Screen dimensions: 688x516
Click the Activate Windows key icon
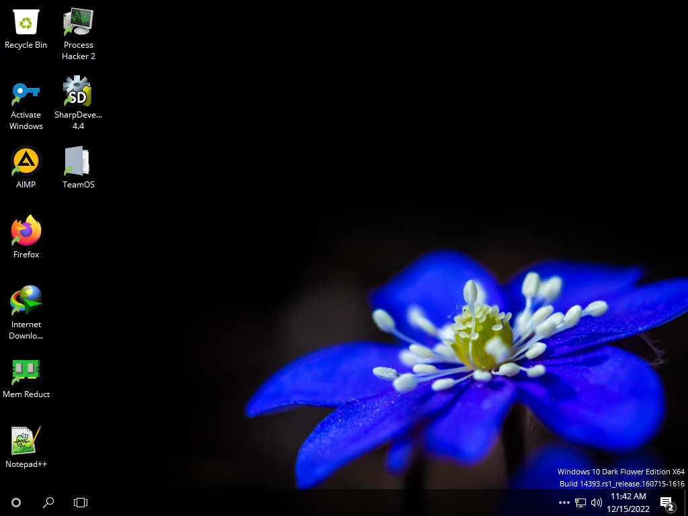tap(26, 93)
